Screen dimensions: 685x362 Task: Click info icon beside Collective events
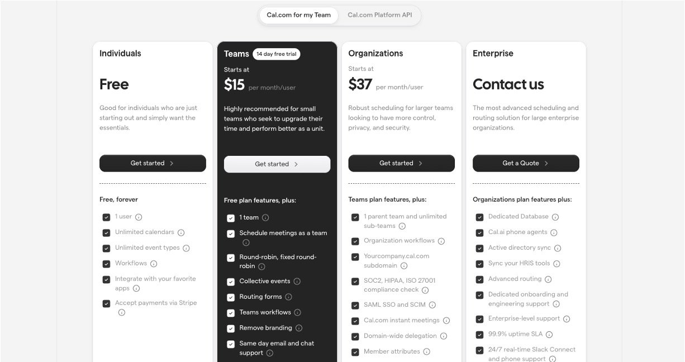point(297,282)
